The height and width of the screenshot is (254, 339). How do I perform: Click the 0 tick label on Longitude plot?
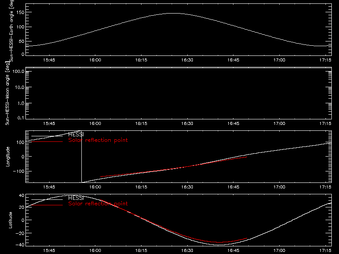pyautogui.click(x=23, y=157)
